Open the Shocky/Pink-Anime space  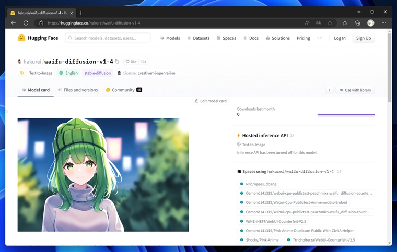[x=259, y=240]
